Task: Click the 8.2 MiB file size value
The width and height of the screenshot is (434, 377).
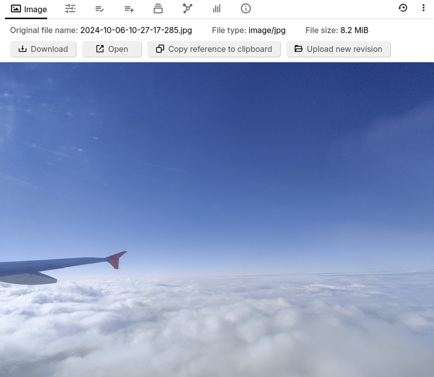Action: point(354,30)
